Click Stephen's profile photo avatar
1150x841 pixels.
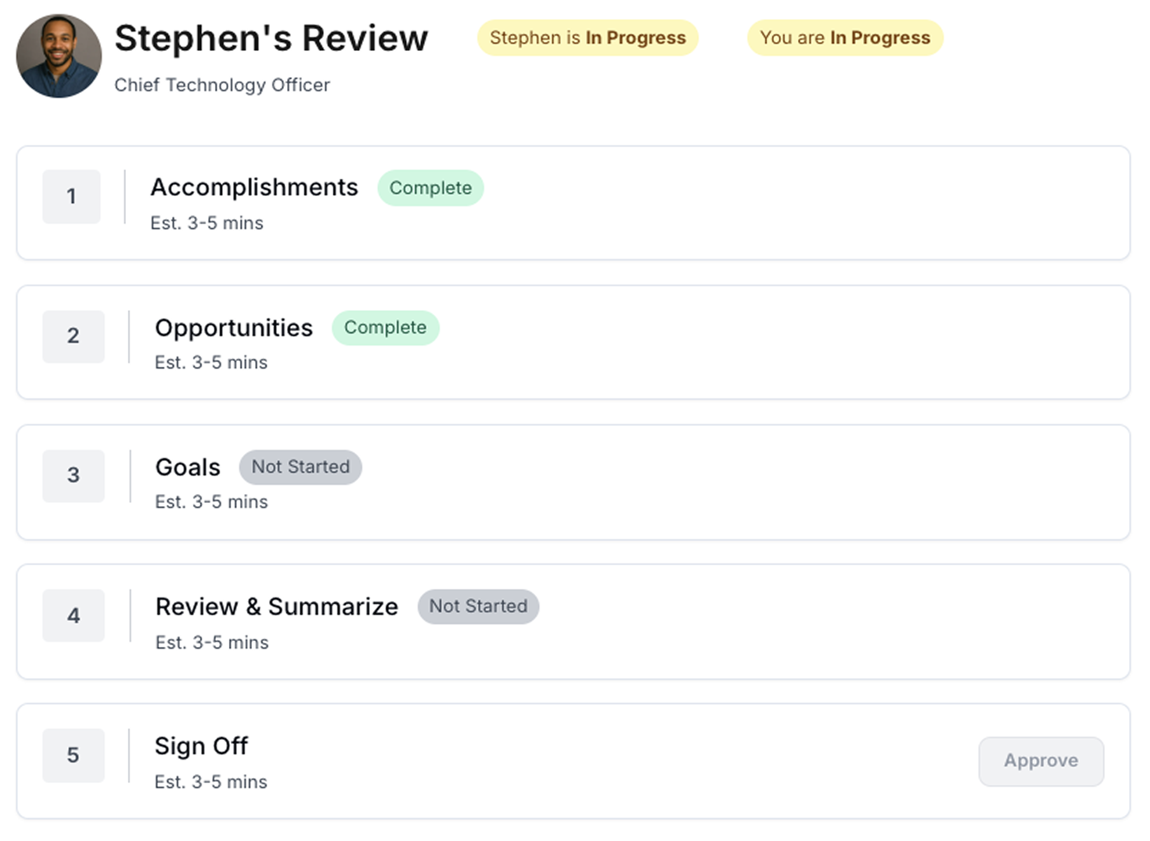tap(59, 56)
